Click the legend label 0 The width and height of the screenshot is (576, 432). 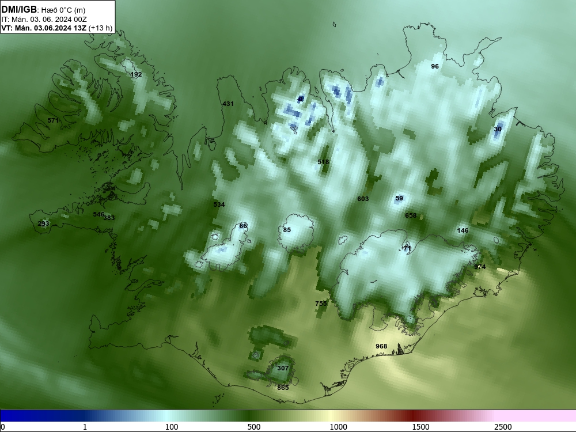[x=3, y=427]
